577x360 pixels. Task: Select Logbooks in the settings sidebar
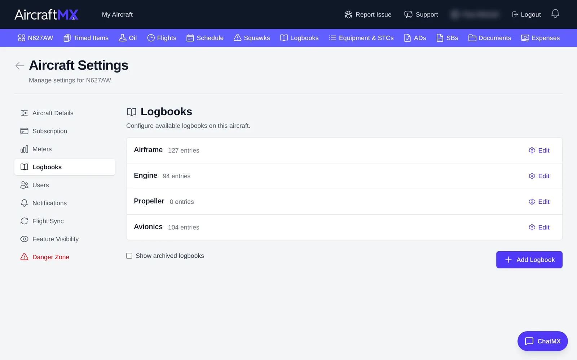pos(65,167)
